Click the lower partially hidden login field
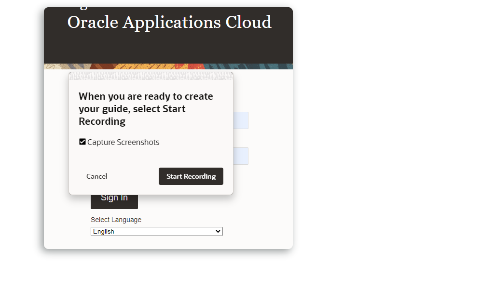Image resolution: width=494 pixels, height=289 pixels. point(241,156)
